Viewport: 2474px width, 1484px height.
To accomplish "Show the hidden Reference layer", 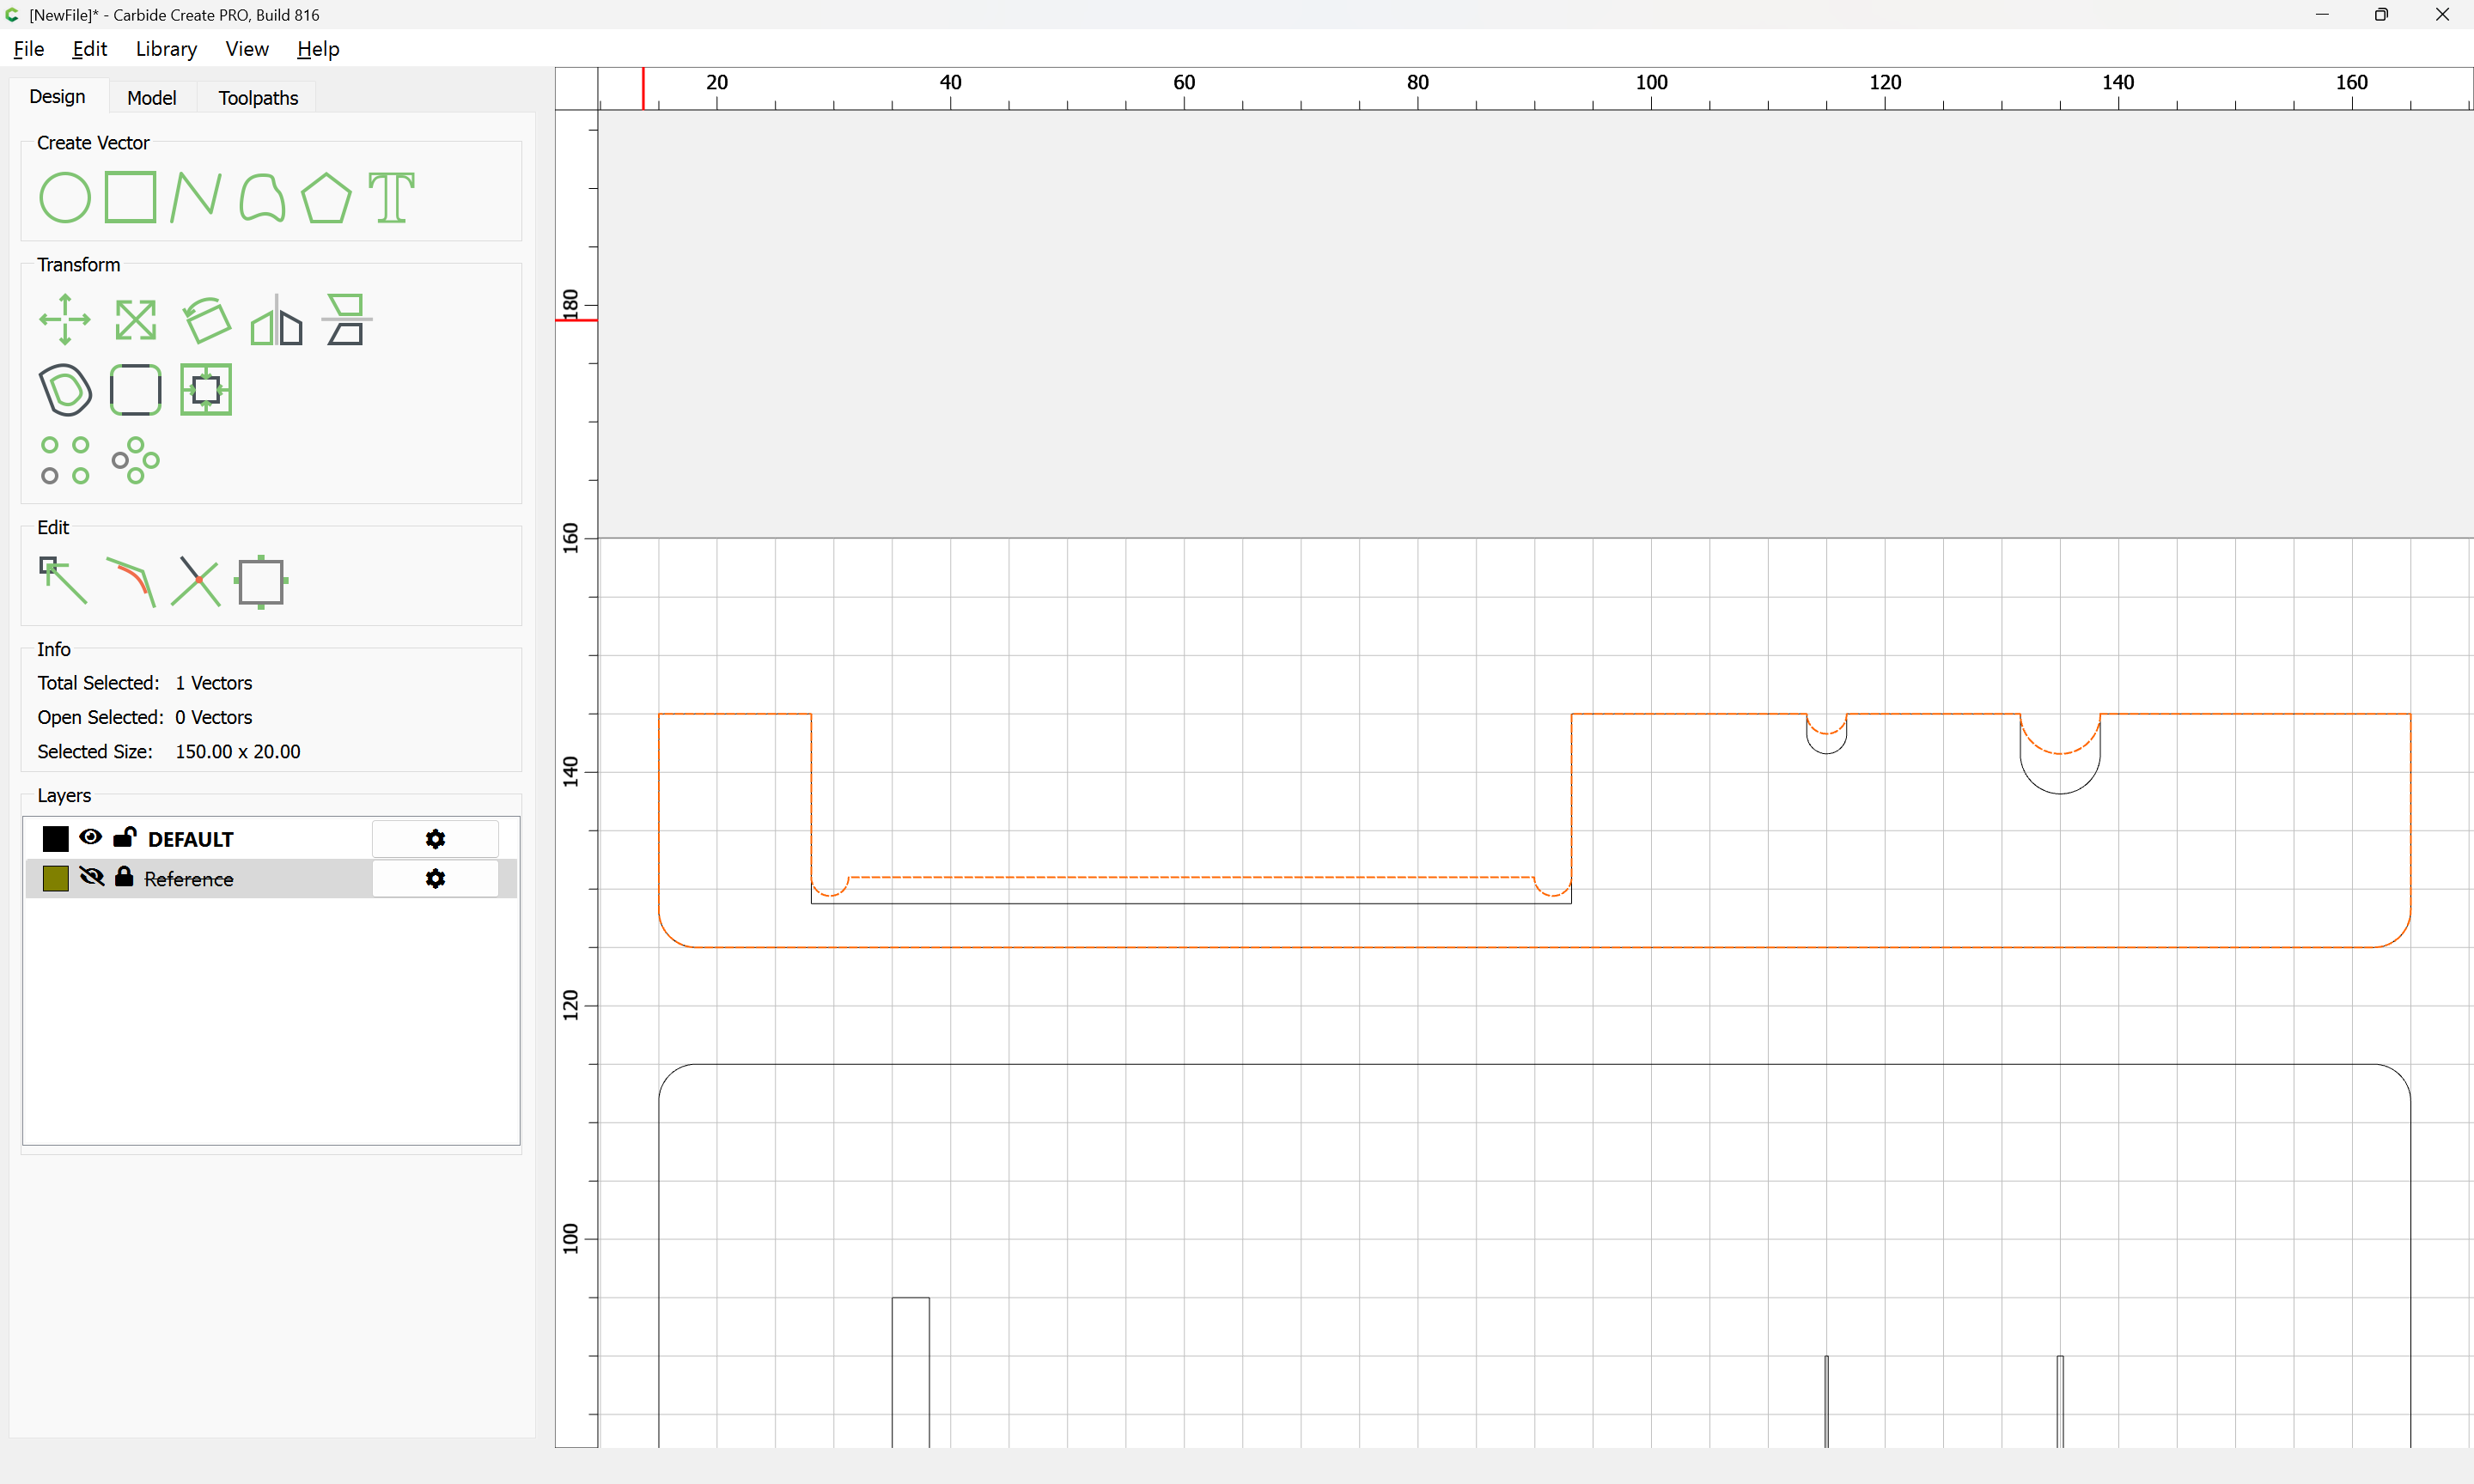I will click(x=91, y=877).
